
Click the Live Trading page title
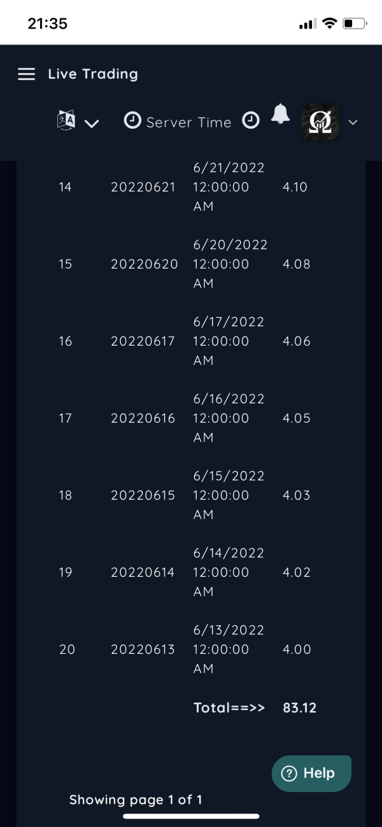(x=93, y=74)
